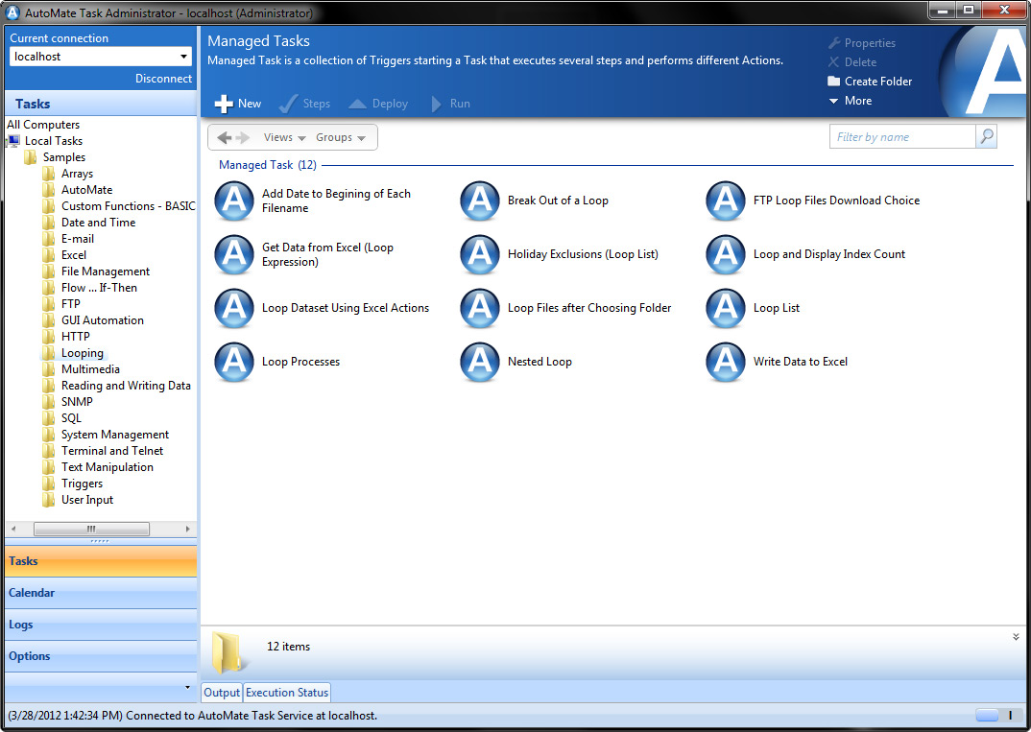Select the GUI Automation folder

103,320
